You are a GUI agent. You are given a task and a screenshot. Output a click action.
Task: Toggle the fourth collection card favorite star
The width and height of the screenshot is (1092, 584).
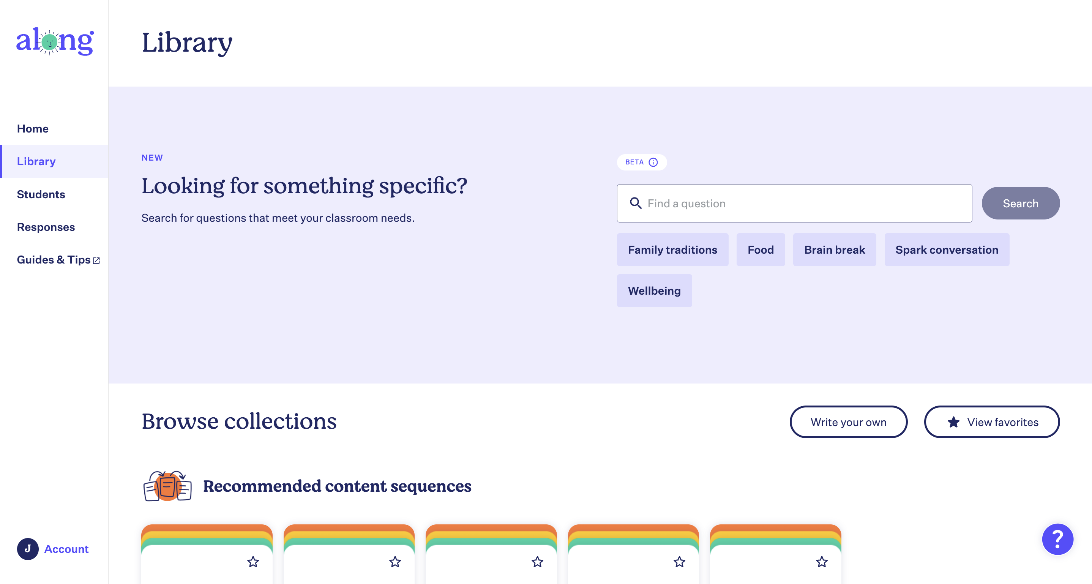680,562
